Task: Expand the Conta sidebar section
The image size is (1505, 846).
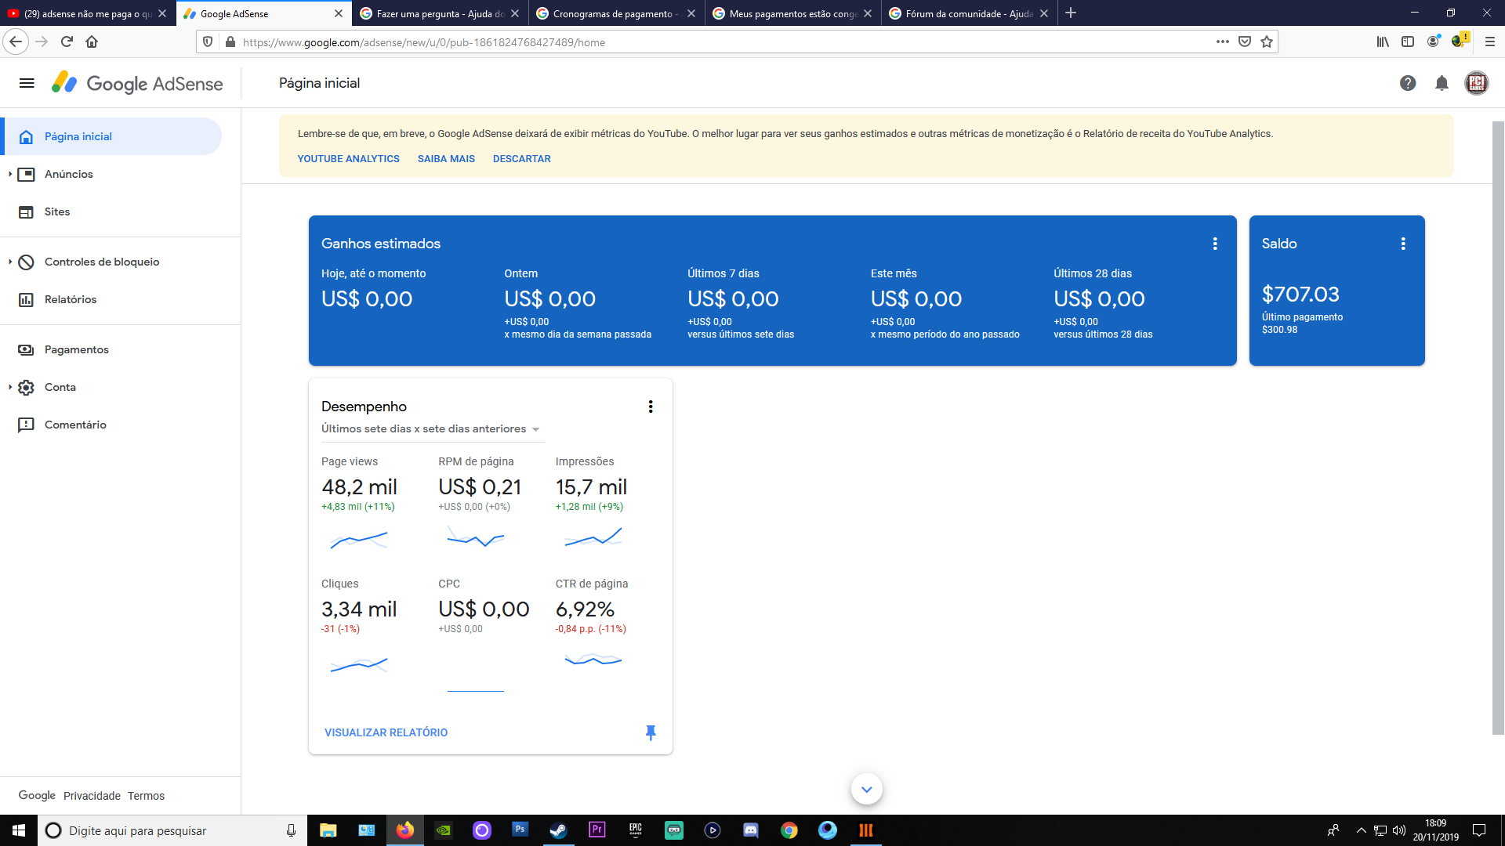Action: [10, 387]
